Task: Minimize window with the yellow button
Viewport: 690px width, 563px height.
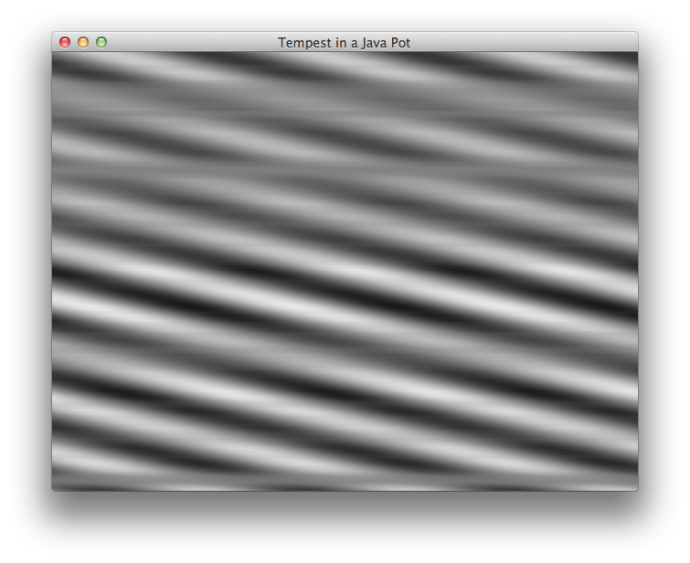Action: [x=83, y=42]
